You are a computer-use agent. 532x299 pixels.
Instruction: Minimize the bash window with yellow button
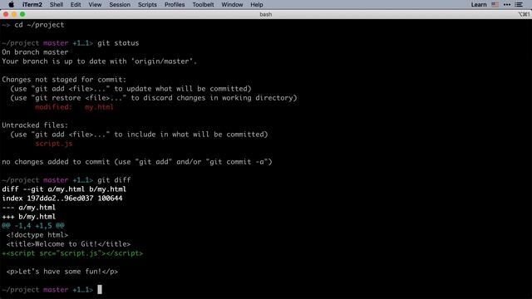[14, 14]
